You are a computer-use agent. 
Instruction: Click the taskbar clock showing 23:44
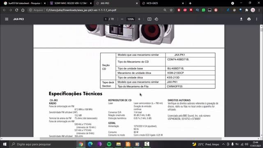click(256, 144)
